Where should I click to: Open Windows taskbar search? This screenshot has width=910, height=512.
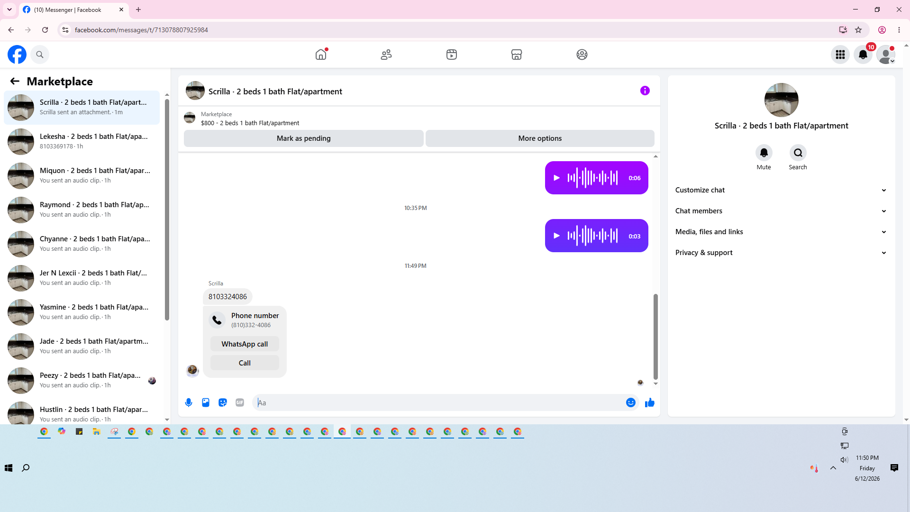click(26, 468)
